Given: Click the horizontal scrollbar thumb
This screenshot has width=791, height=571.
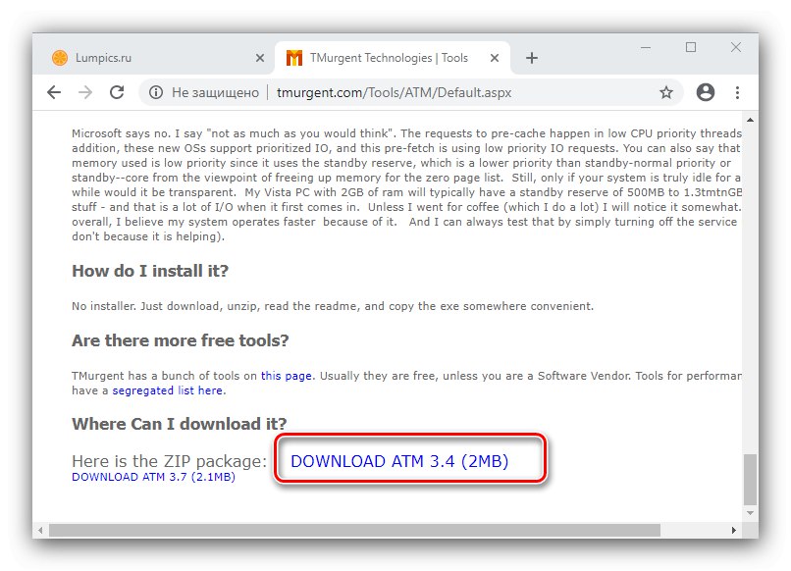Looking at the screenshot, I should (x=354, y=530).
